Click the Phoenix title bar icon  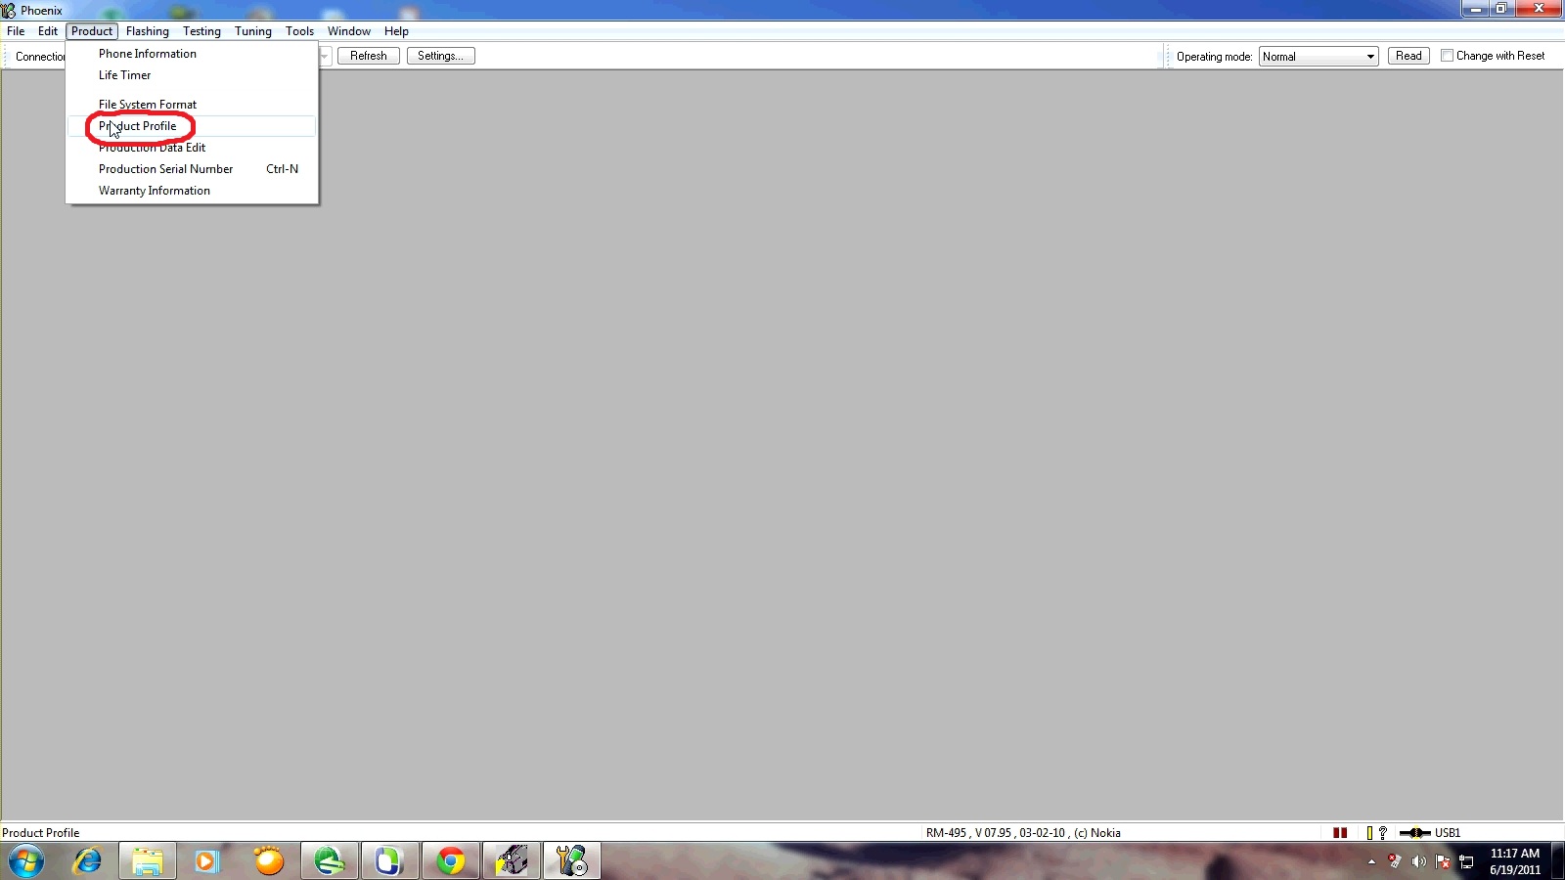(9, 10)
